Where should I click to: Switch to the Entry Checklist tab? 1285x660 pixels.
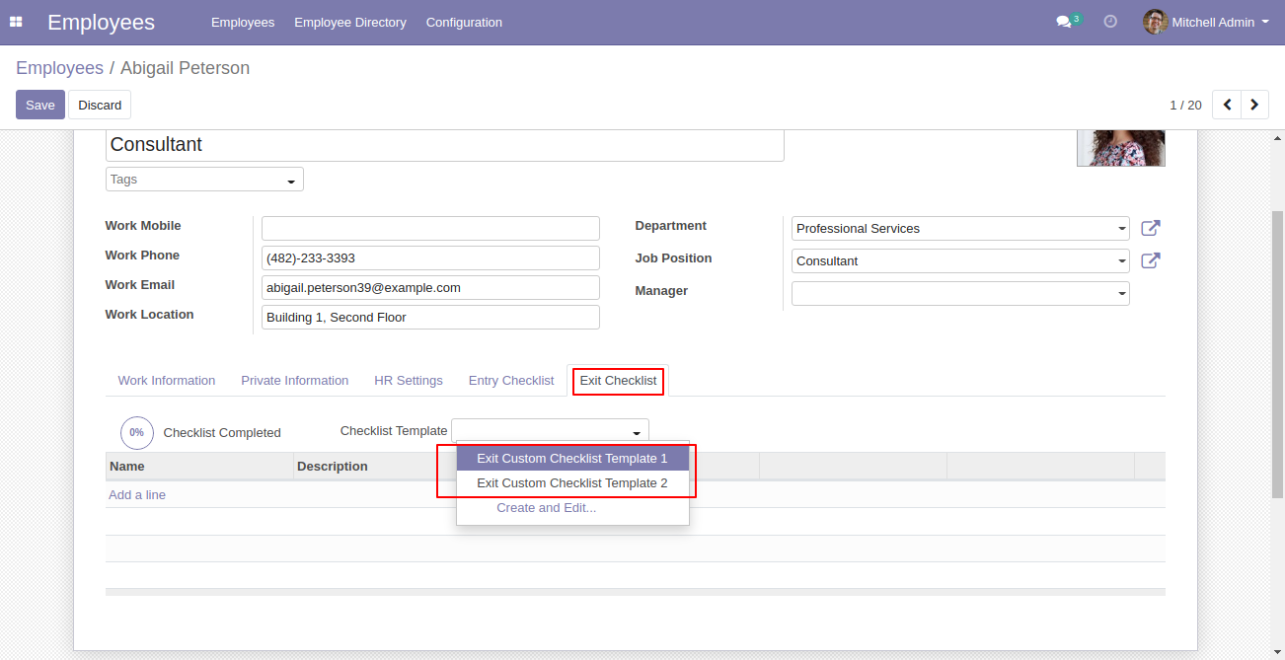pos(511,381)
